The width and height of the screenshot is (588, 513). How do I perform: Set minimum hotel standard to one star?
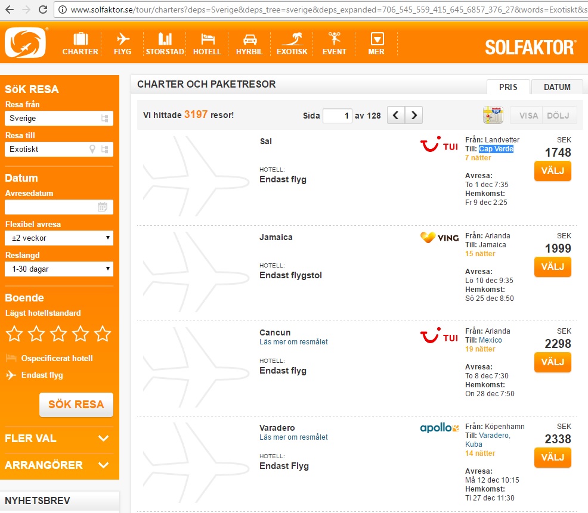click(15, 334)
